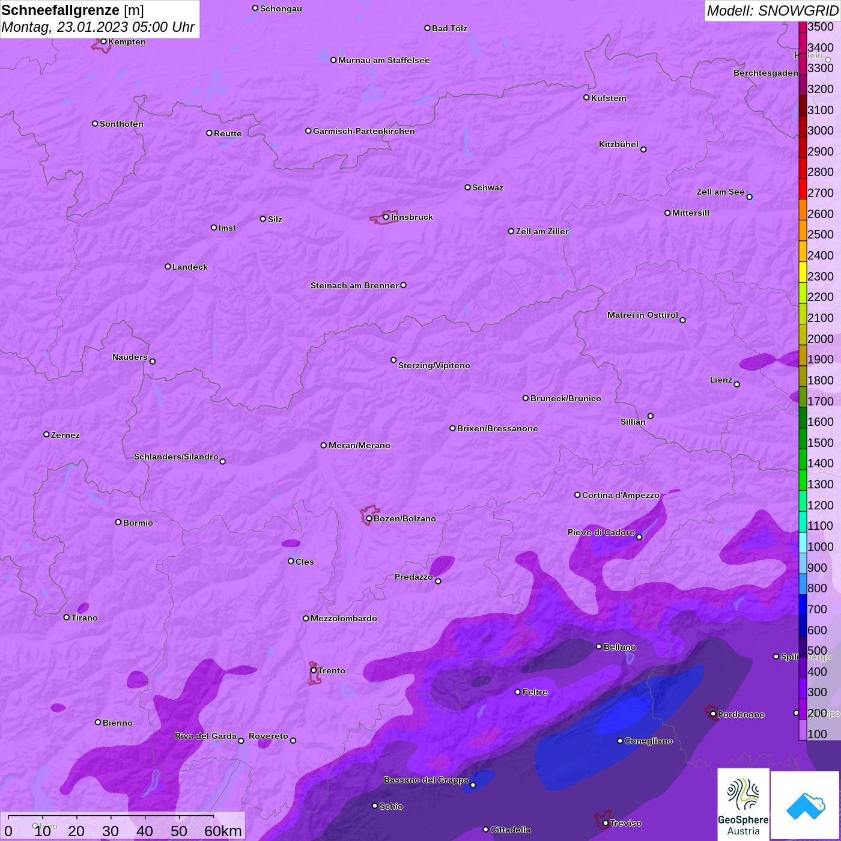This screenshot has height=841, width=841.
Task: Click the GeoSphere Austria logo
Action: (x=743, y=804)
